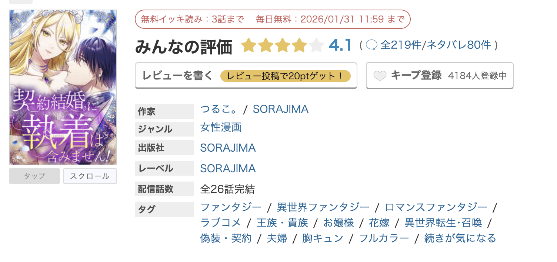Screen dimensions: 557x262
Task: Click the heart icon for キープ登録
Action: click(380, 76)
